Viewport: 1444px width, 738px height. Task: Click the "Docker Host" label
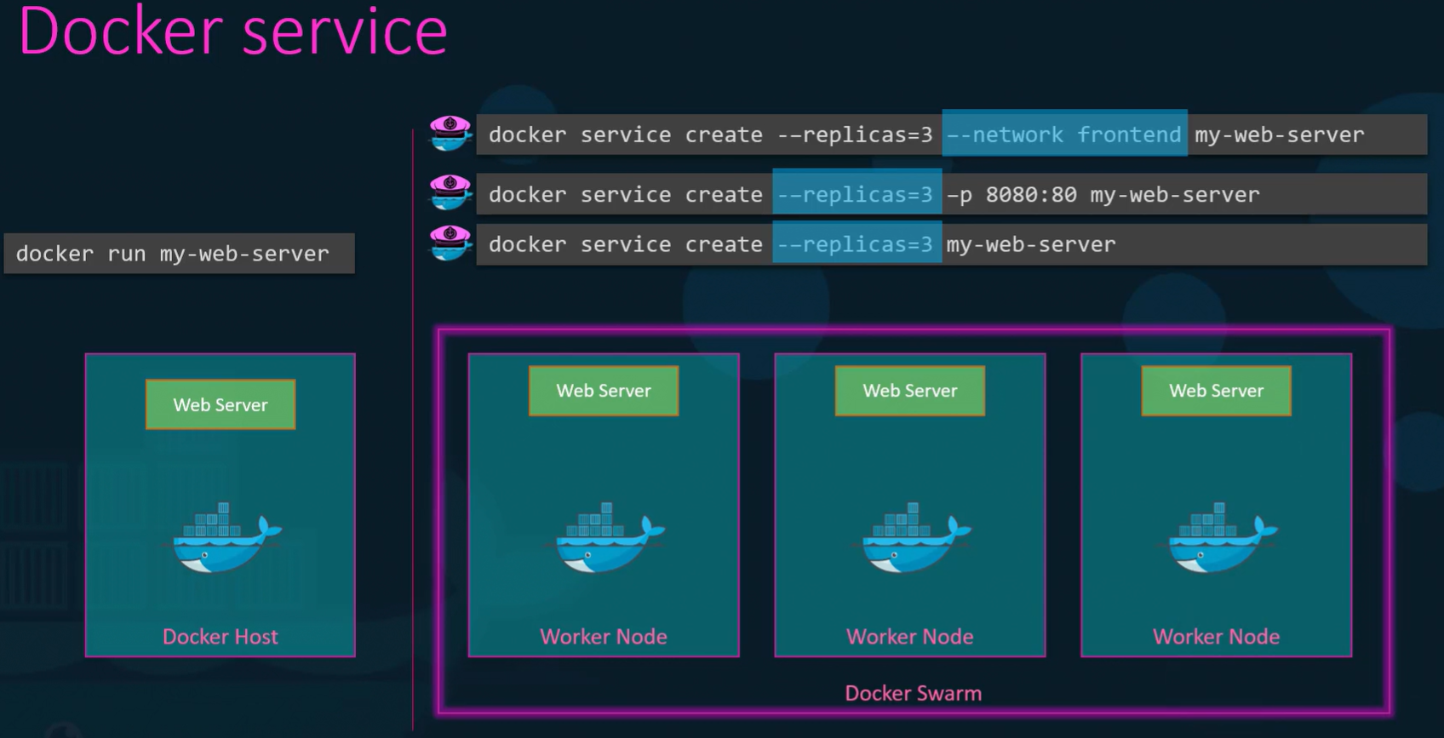point(221,637)
